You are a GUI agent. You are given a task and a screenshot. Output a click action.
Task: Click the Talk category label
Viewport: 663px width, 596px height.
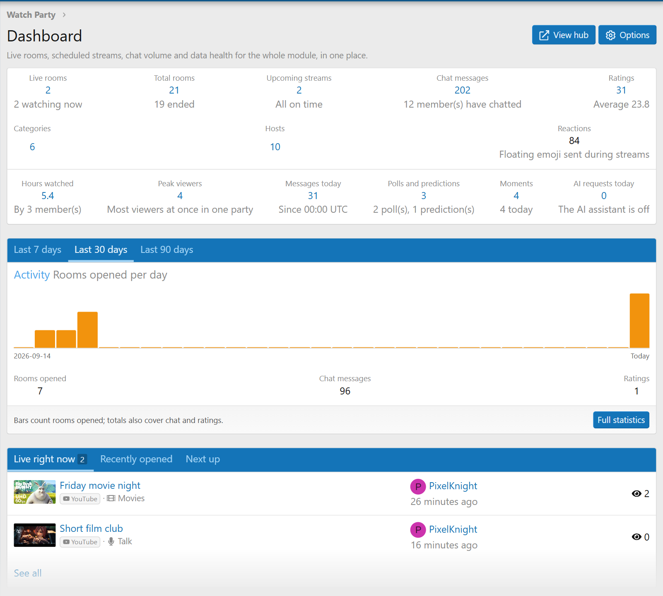125,541
